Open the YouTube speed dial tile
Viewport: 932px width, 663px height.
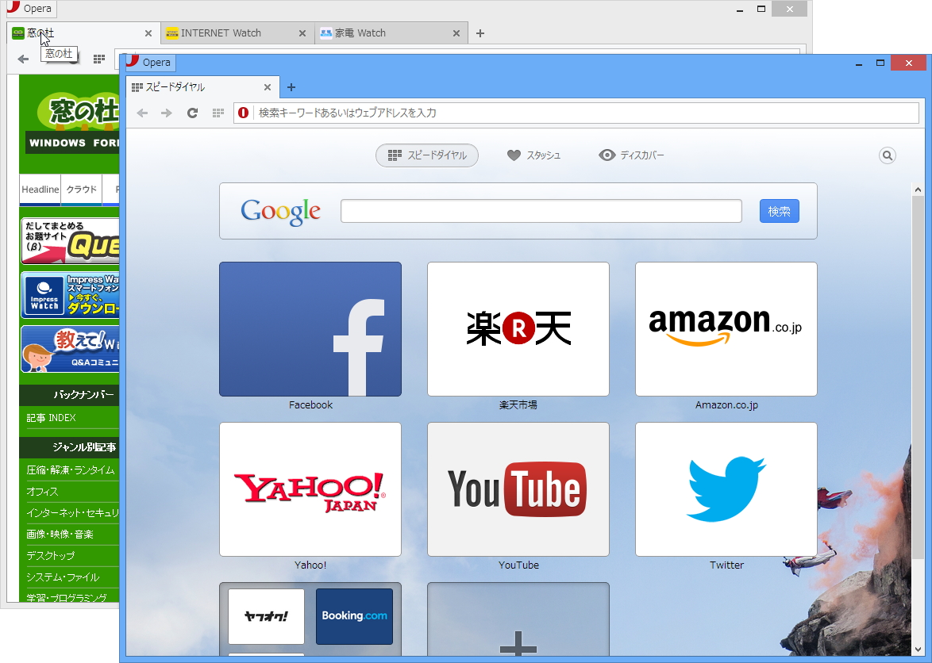[518, 489]
